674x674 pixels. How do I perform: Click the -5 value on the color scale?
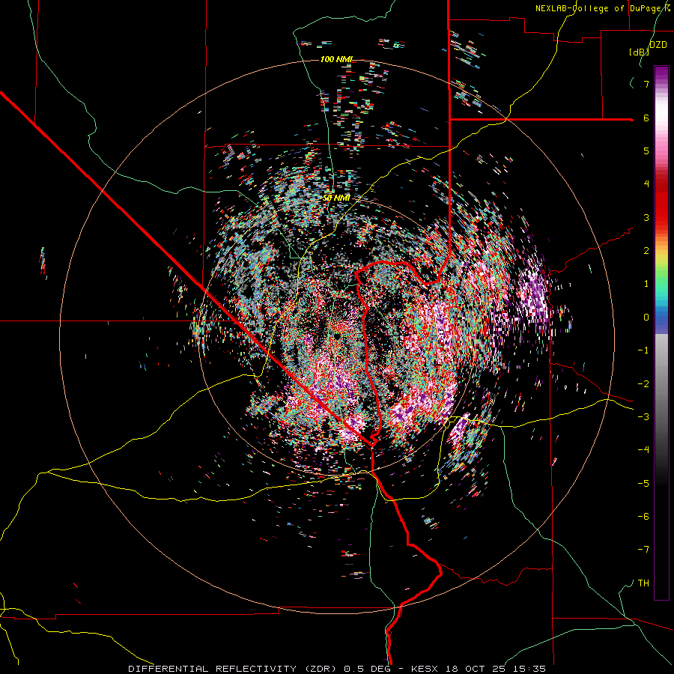pos(643,484)
